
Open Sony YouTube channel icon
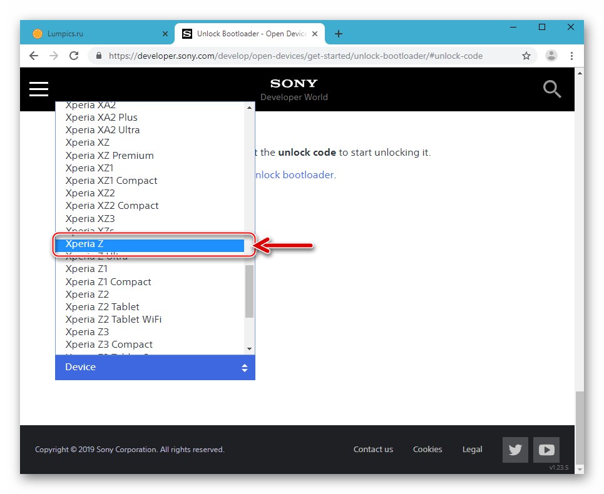(546, 450)
